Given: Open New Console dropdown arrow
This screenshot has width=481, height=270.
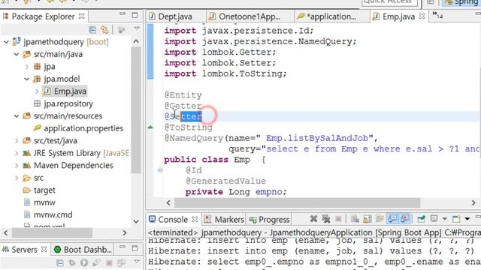Looking at the screenshot, I should coord(467,219).
